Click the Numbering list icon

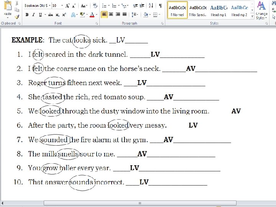coord(115,6)
